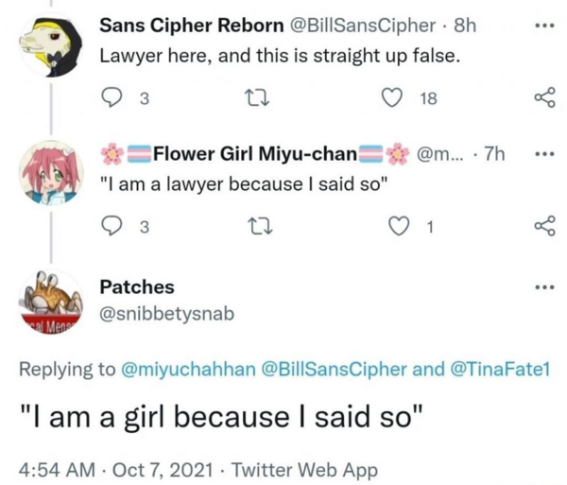The height and width of the screenshot is (485, 567).
Task: Click the Patches display name
Action: pos(137,286)
